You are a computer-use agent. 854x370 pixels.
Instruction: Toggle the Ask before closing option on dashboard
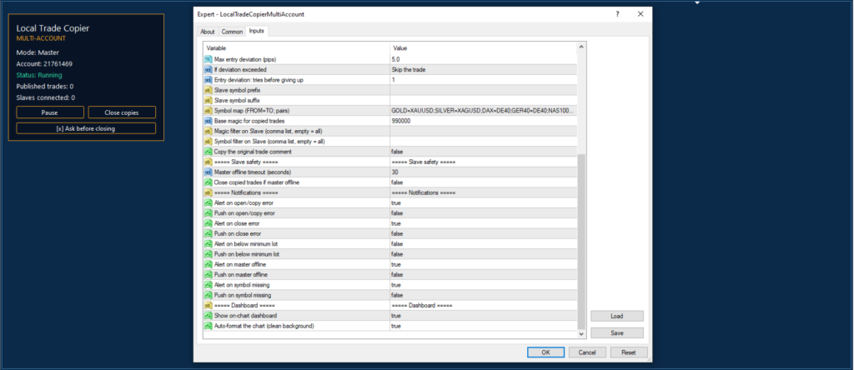coord(86,128)
